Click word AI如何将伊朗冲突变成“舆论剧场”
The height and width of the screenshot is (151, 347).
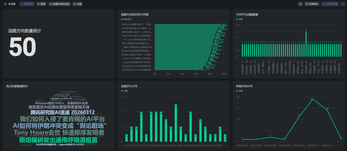[60, 126]
